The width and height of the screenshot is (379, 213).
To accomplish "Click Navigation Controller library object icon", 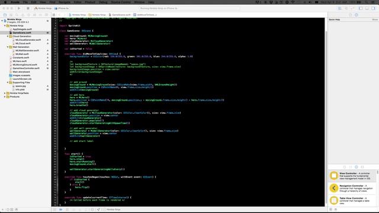I will click(334, 188).
